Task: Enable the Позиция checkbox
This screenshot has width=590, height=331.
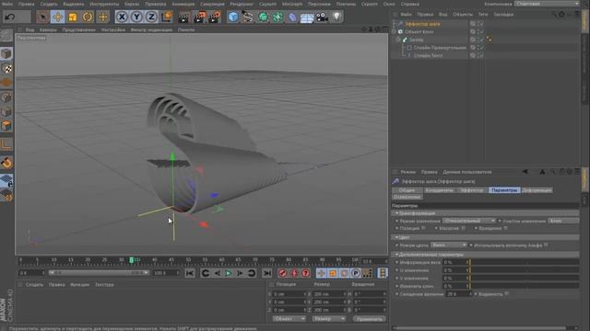Action: (x=424, y=228)
